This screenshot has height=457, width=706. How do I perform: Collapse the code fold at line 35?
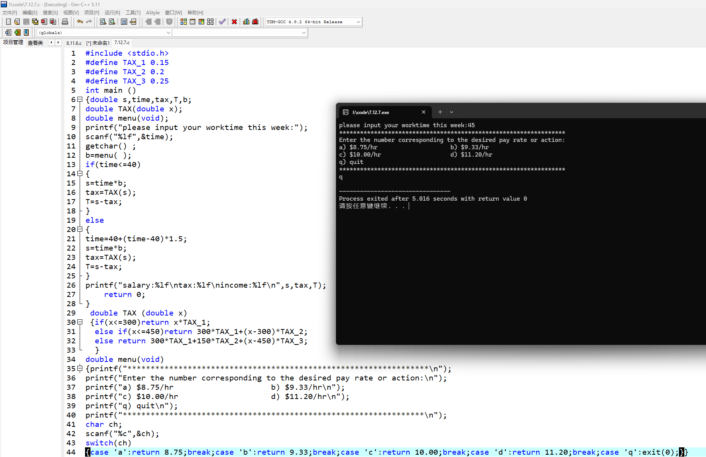click(80, 368)
